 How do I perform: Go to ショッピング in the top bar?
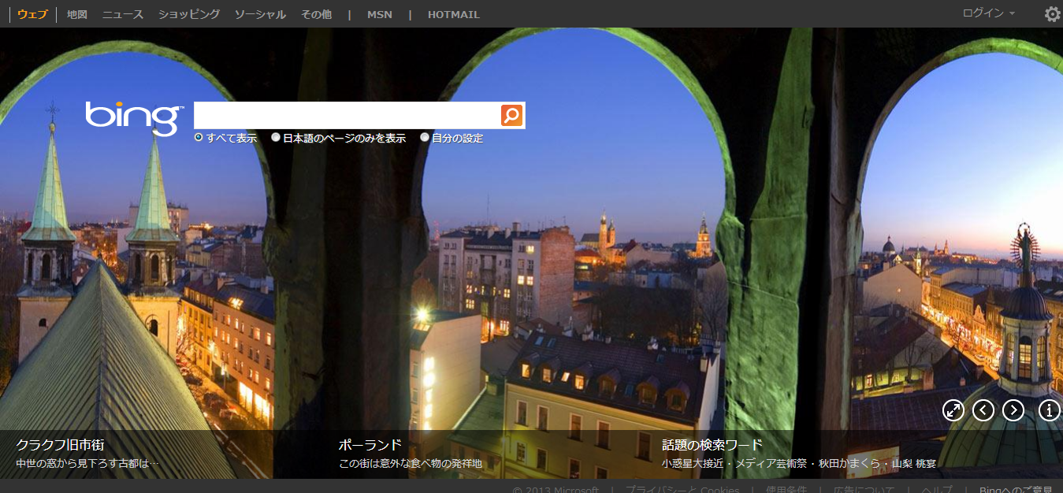[189, 14]
